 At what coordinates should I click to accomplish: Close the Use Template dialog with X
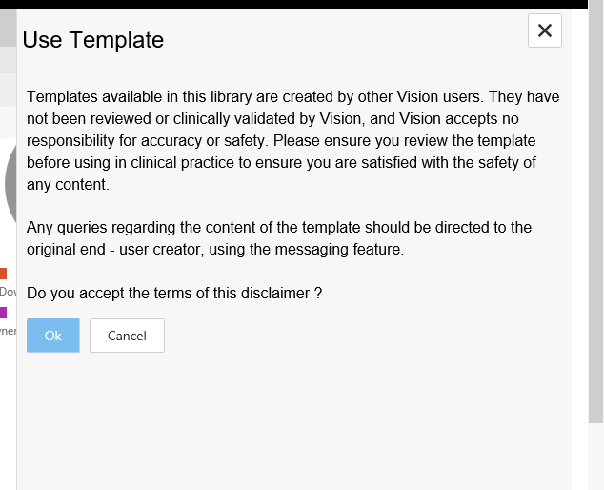click(x=544, y=31)
